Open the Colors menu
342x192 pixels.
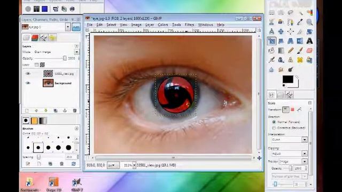[x=162, y=25]
